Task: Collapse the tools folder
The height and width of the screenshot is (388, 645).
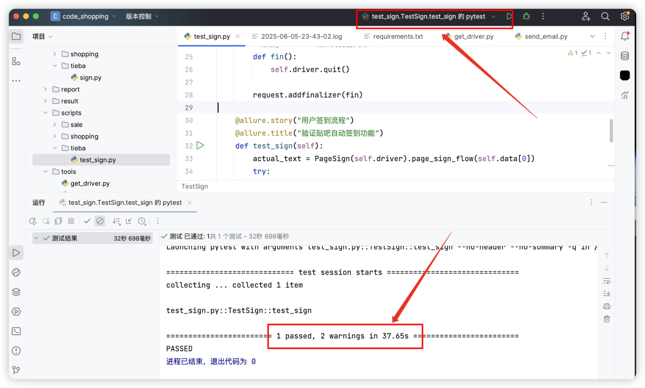Action: (x=45, y=172)
